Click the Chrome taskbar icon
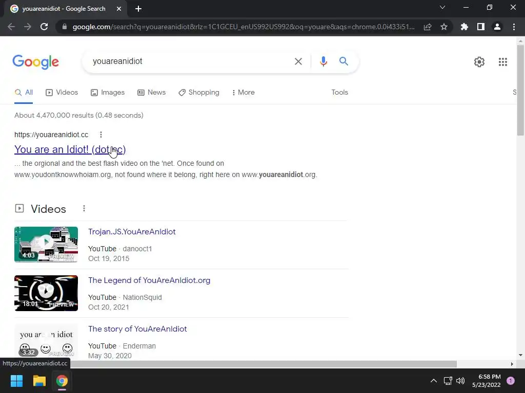The width and height of the screenshot is (525, 393). (x=62, y=381)
